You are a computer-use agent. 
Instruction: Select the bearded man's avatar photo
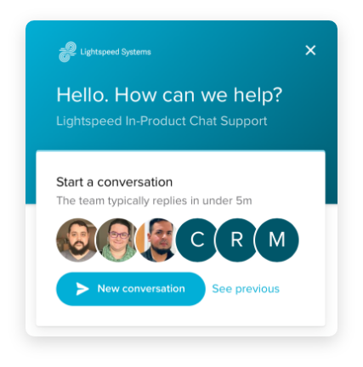tap(77, 240)
